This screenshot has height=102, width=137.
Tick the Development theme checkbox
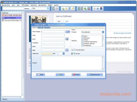point(82,46)
